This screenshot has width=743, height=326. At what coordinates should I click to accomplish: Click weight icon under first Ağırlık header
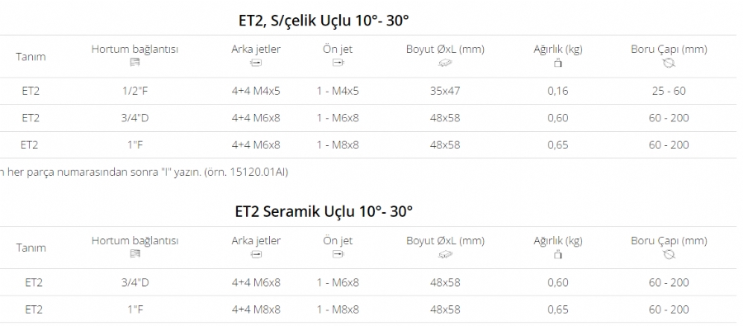[x=558, y=63]
